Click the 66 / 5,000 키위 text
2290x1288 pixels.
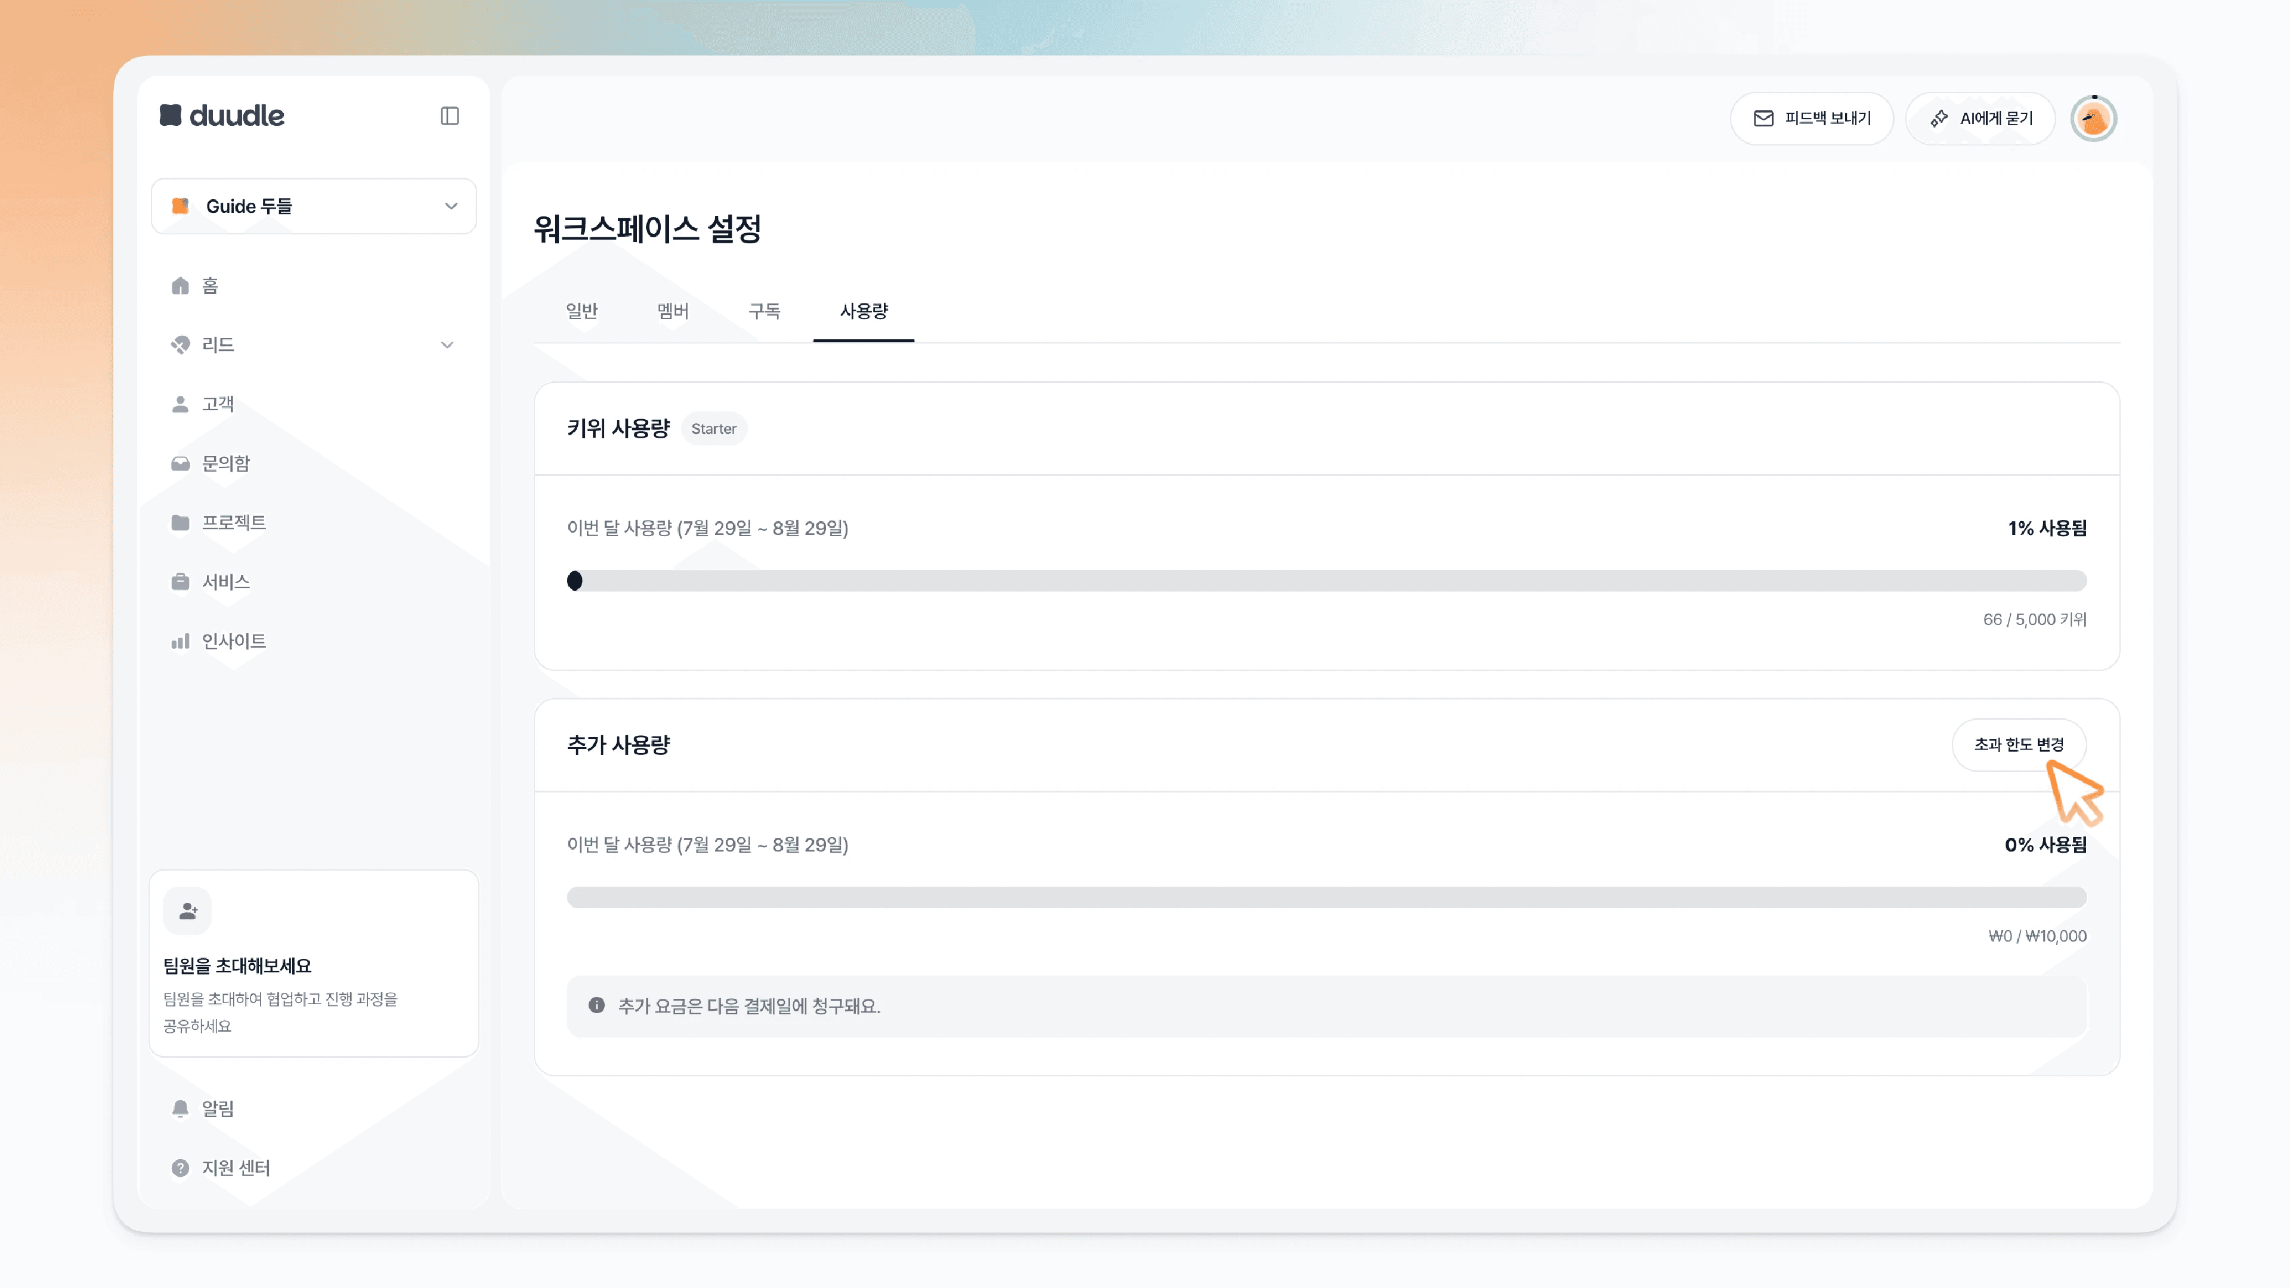(x=2035, y=620)
